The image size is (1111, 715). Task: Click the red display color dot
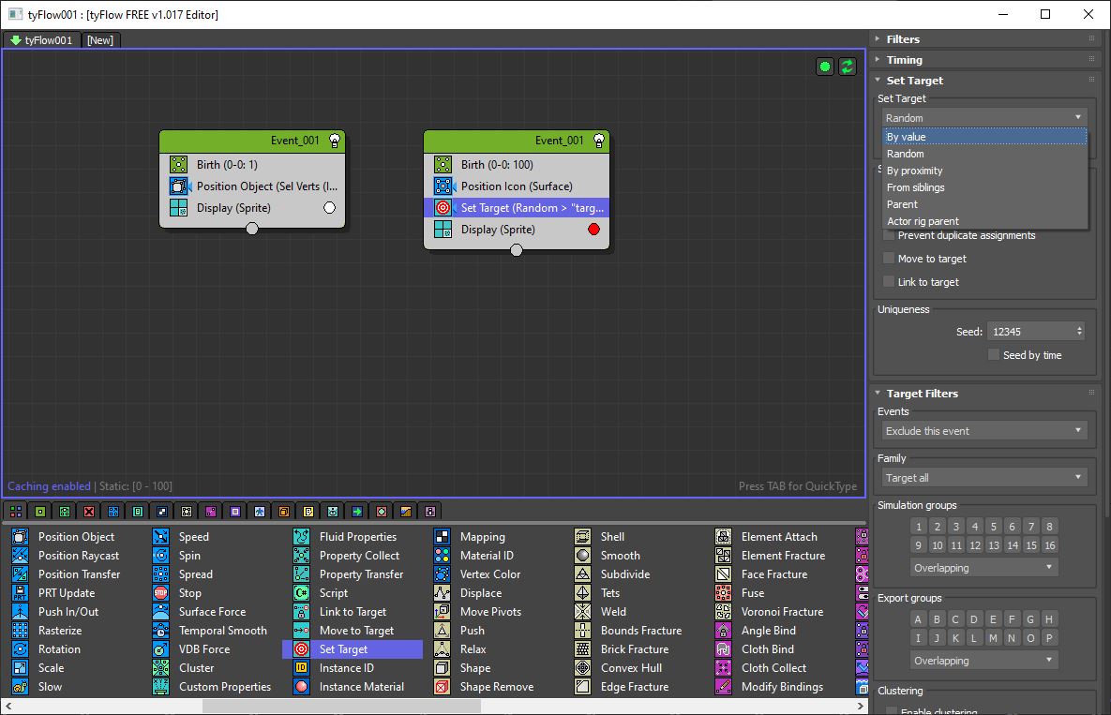(593, 230)
